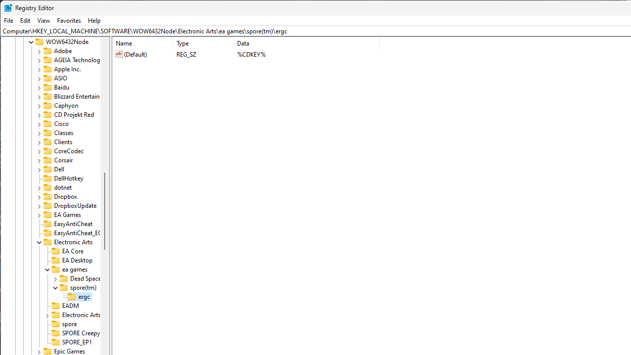
Task: Click the Registry Editor app icon in title bar
Action: click(8, 8)
